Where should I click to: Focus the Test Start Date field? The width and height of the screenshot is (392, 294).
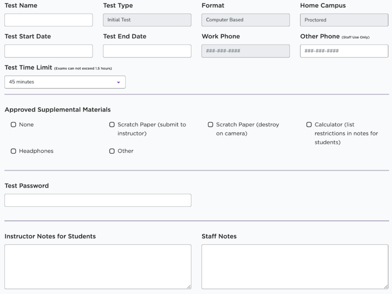pyautogui.click(x=49, y=51)
